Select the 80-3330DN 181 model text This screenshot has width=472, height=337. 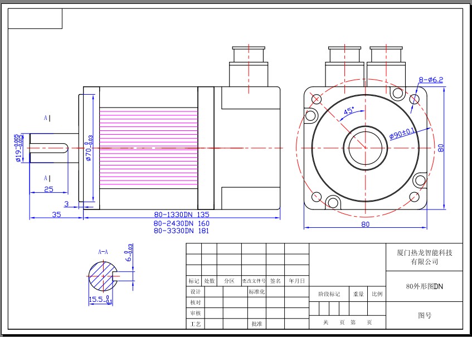[181, 231]
